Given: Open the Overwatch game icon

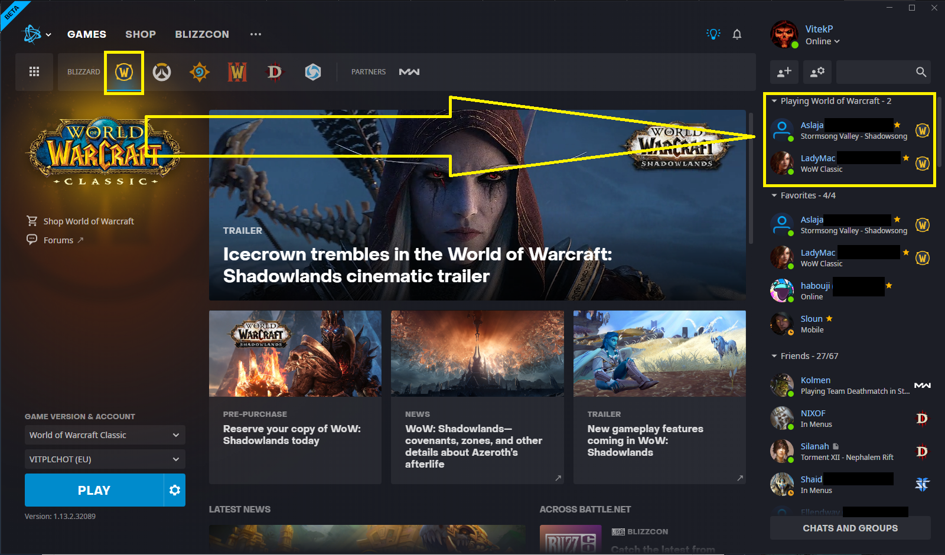Looking at the screenshot, I should coord(161,72).
